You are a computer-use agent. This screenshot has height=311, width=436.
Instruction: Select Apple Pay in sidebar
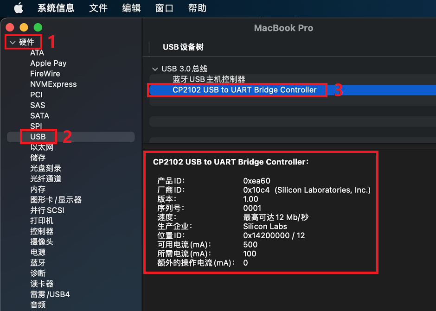click(48, 63)
